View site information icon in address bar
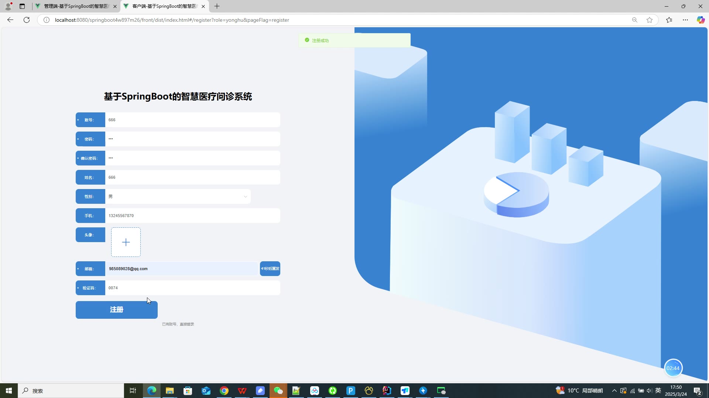The image size is (709, 398). (x=47, y=20)
